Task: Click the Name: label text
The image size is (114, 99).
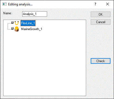Action: click(7, 13)
